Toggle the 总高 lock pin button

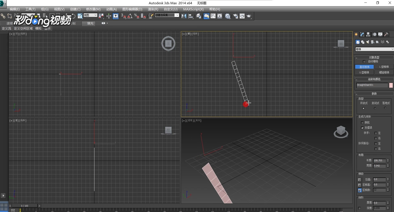point(359,180)
